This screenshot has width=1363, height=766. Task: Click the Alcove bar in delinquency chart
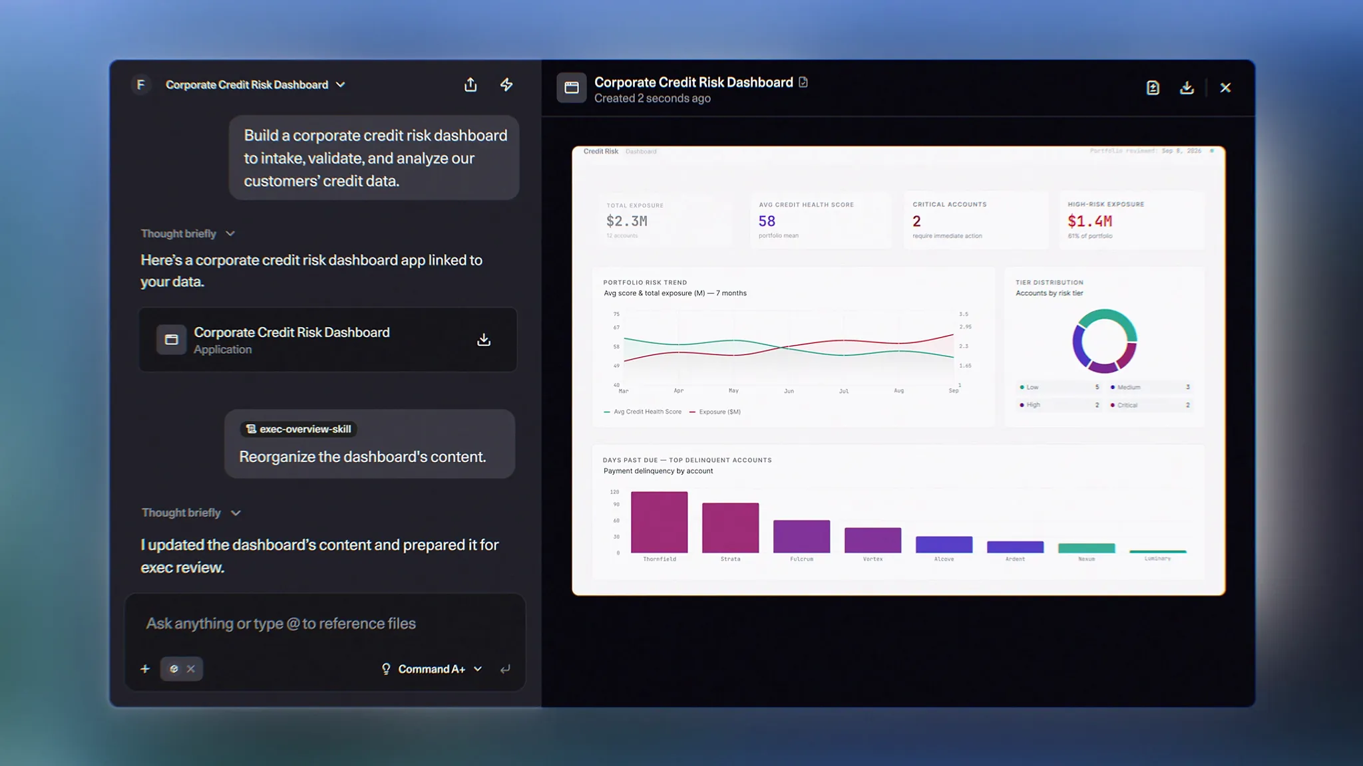coord(944,545)
